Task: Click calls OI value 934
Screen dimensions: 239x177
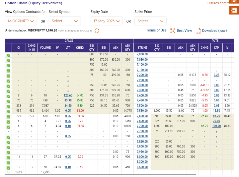Action: coord(19,111)
